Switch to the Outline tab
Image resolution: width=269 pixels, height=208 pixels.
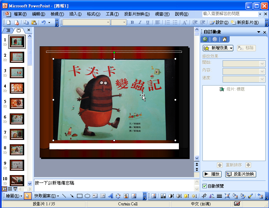pos(8,31)
